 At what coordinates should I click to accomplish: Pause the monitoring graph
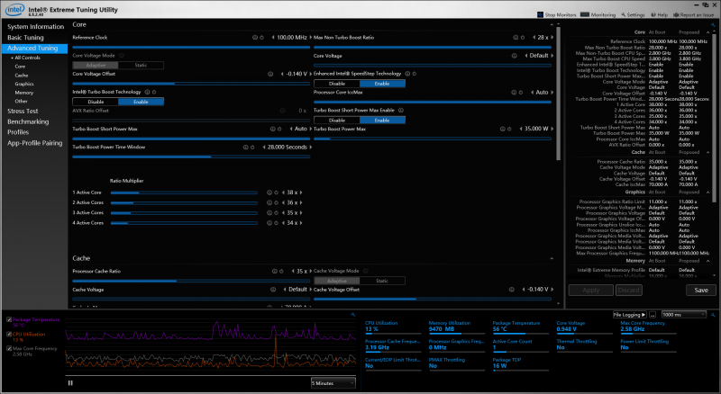(70, 382)
